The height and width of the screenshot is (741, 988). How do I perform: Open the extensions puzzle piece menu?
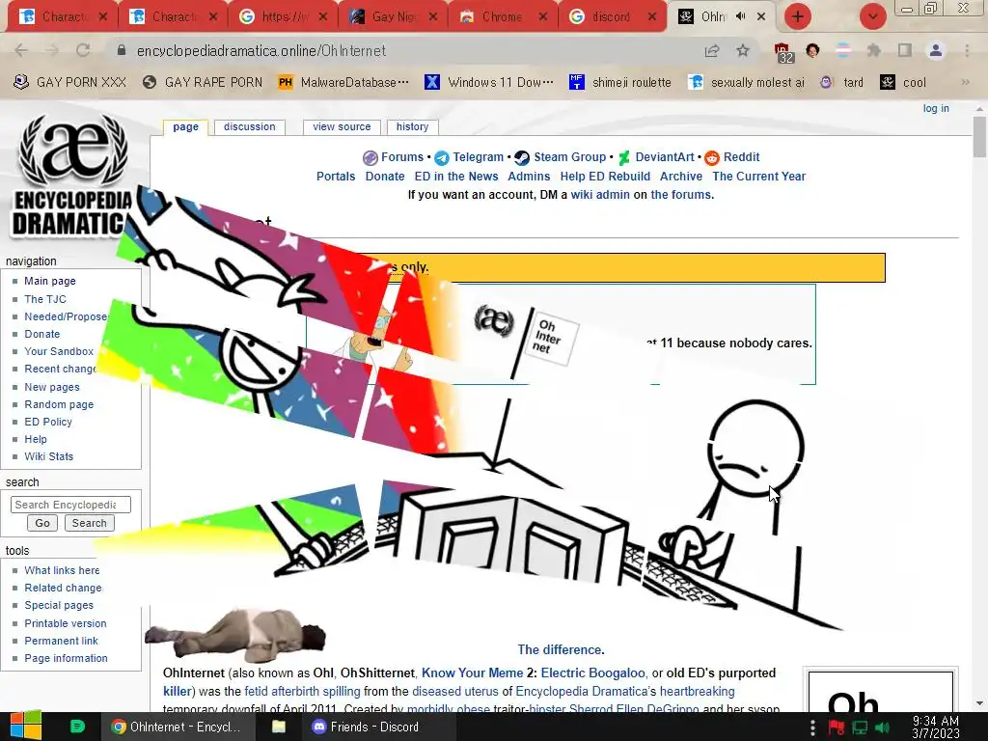tap(874, 50)
